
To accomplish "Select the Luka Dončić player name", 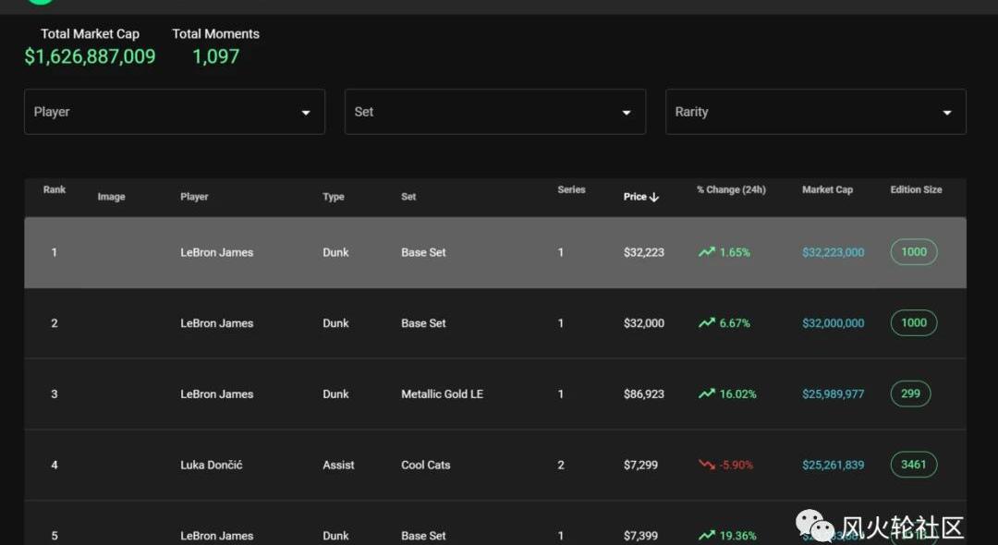I will coord(212,465).
